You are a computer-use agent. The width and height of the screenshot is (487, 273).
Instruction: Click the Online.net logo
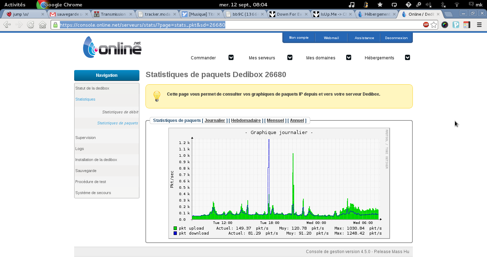point(112,47)
